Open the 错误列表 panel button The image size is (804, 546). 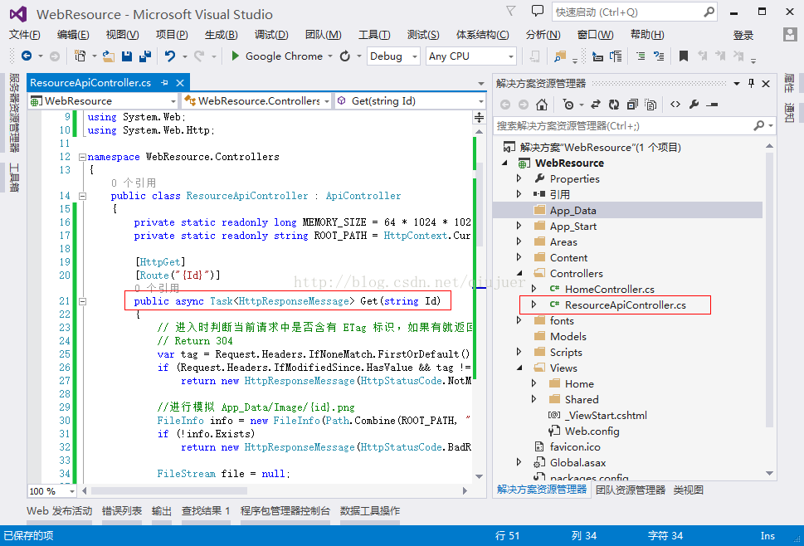point(122,510)
